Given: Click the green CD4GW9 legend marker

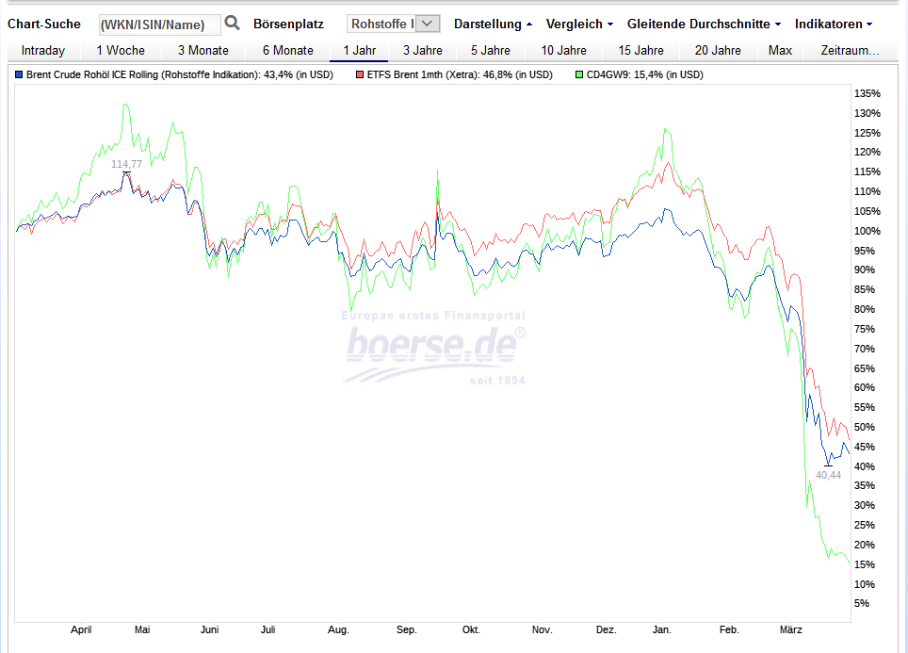Looking at the screenshot, I should (x=577, y=73).
